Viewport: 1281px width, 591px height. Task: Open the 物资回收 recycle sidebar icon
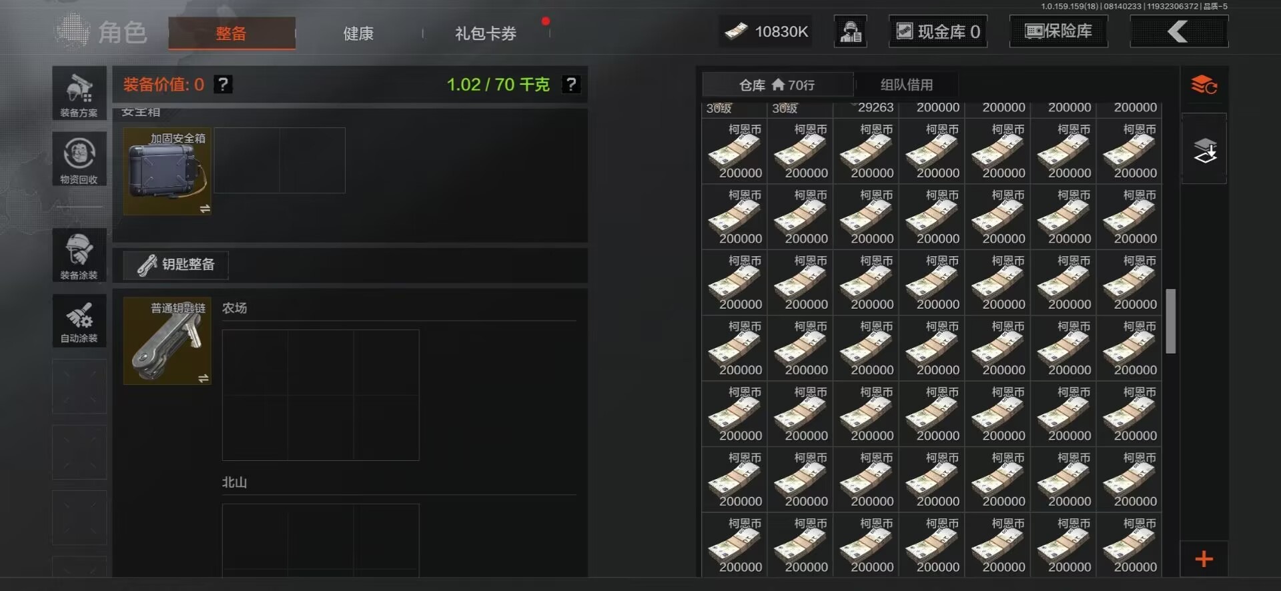pyautogui.click(x=79, y=159)
